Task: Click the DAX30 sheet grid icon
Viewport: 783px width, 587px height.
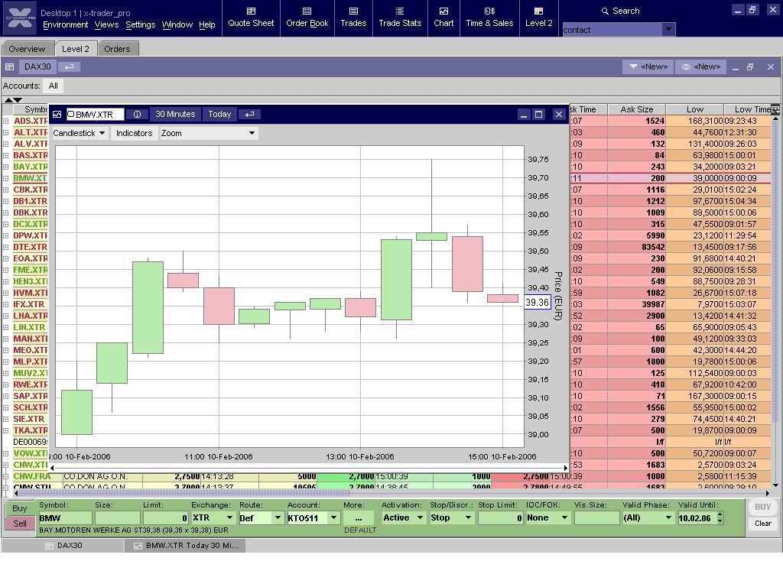Action: click(9, 67)
